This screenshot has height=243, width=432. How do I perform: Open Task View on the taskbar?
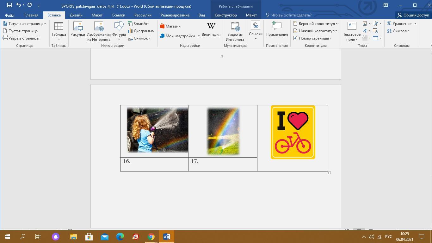pos(38,237)
